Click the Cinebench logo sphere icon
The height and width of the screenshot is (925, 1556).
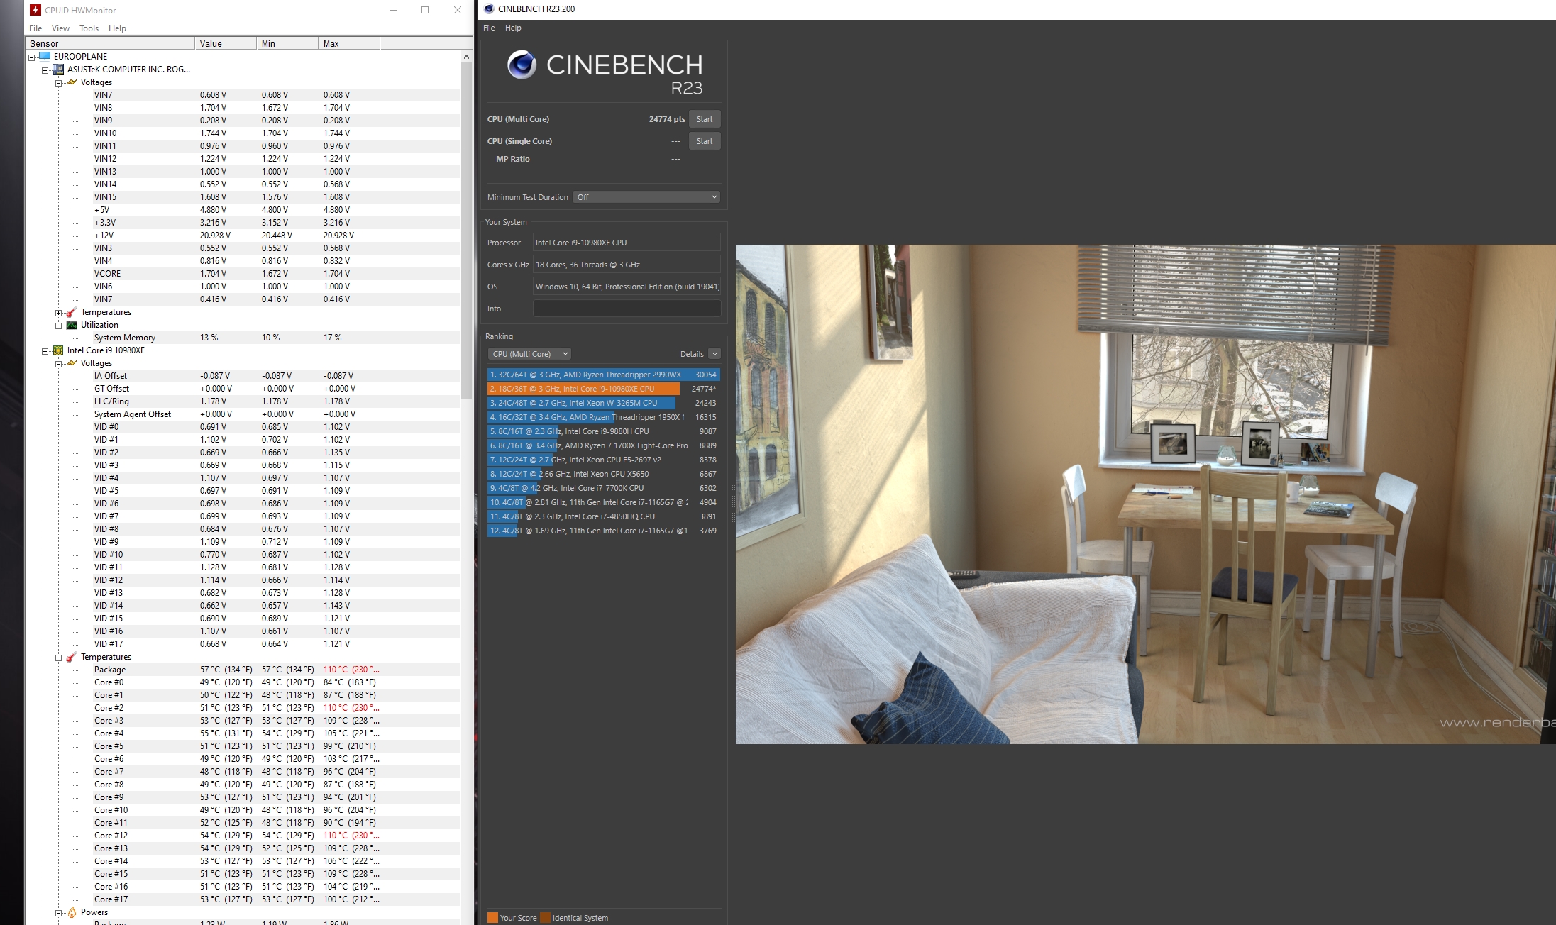pos(522,65)
